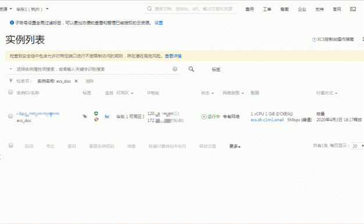Click the 标签 column header
Image resolution: width=364 pixels, height=224 pixels.
(87, 93)
